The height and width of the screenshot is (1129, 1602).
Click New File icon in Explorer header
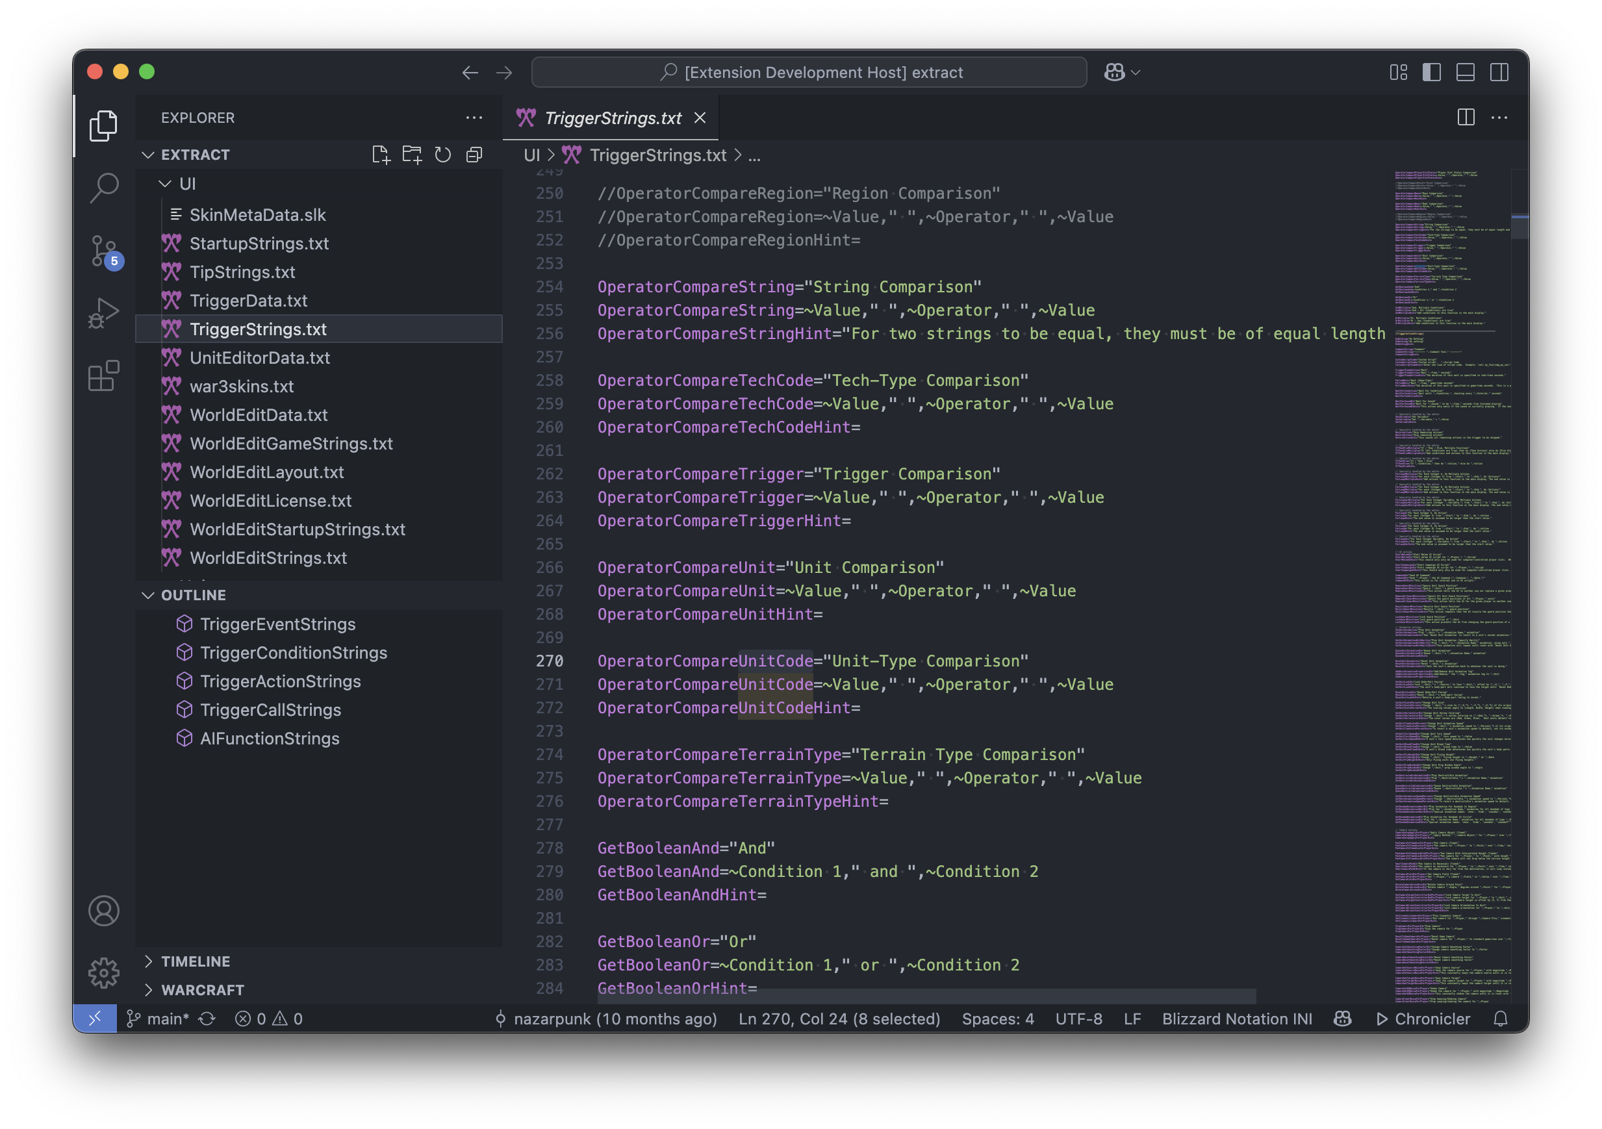point(380,155)
